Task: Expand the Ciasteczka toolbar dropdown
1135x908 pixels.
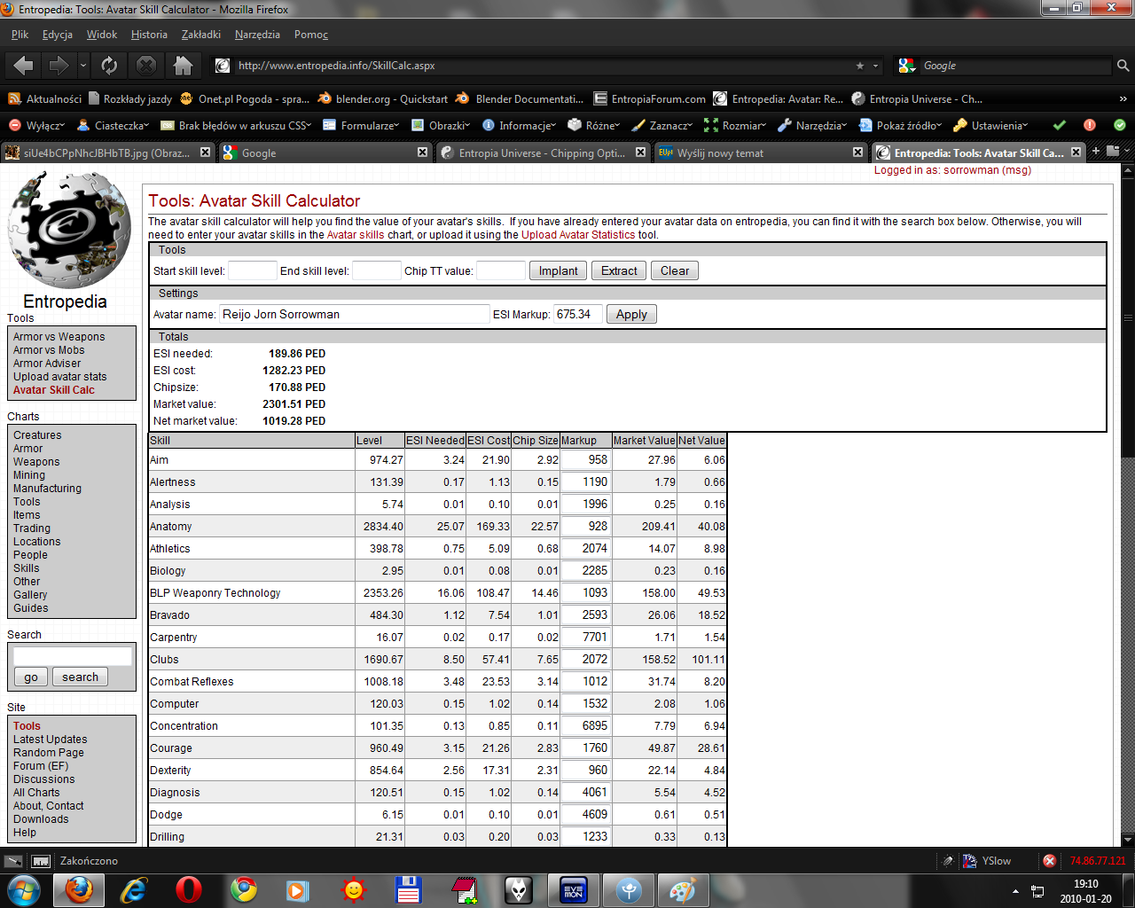Action: pyautogui.click(x=113, y=126)
